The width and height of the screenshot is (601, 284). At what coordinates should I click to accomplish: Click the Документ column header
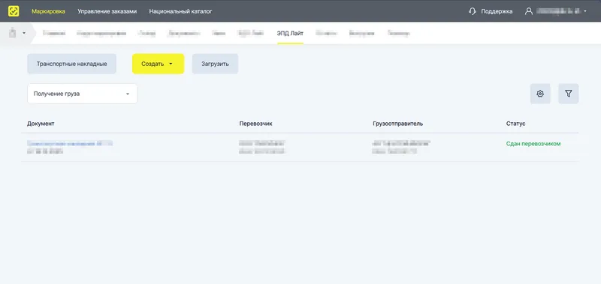41,124
